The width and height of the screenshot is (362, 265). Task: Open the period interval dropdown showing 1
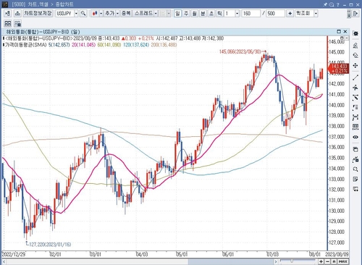pyautogui.click(x=237, y=14)
